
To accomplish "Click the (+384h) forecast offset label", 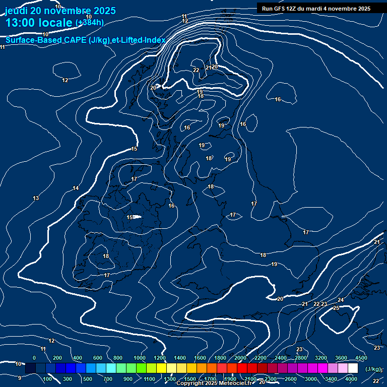I will pyautogui.click(x=89, y=23).
